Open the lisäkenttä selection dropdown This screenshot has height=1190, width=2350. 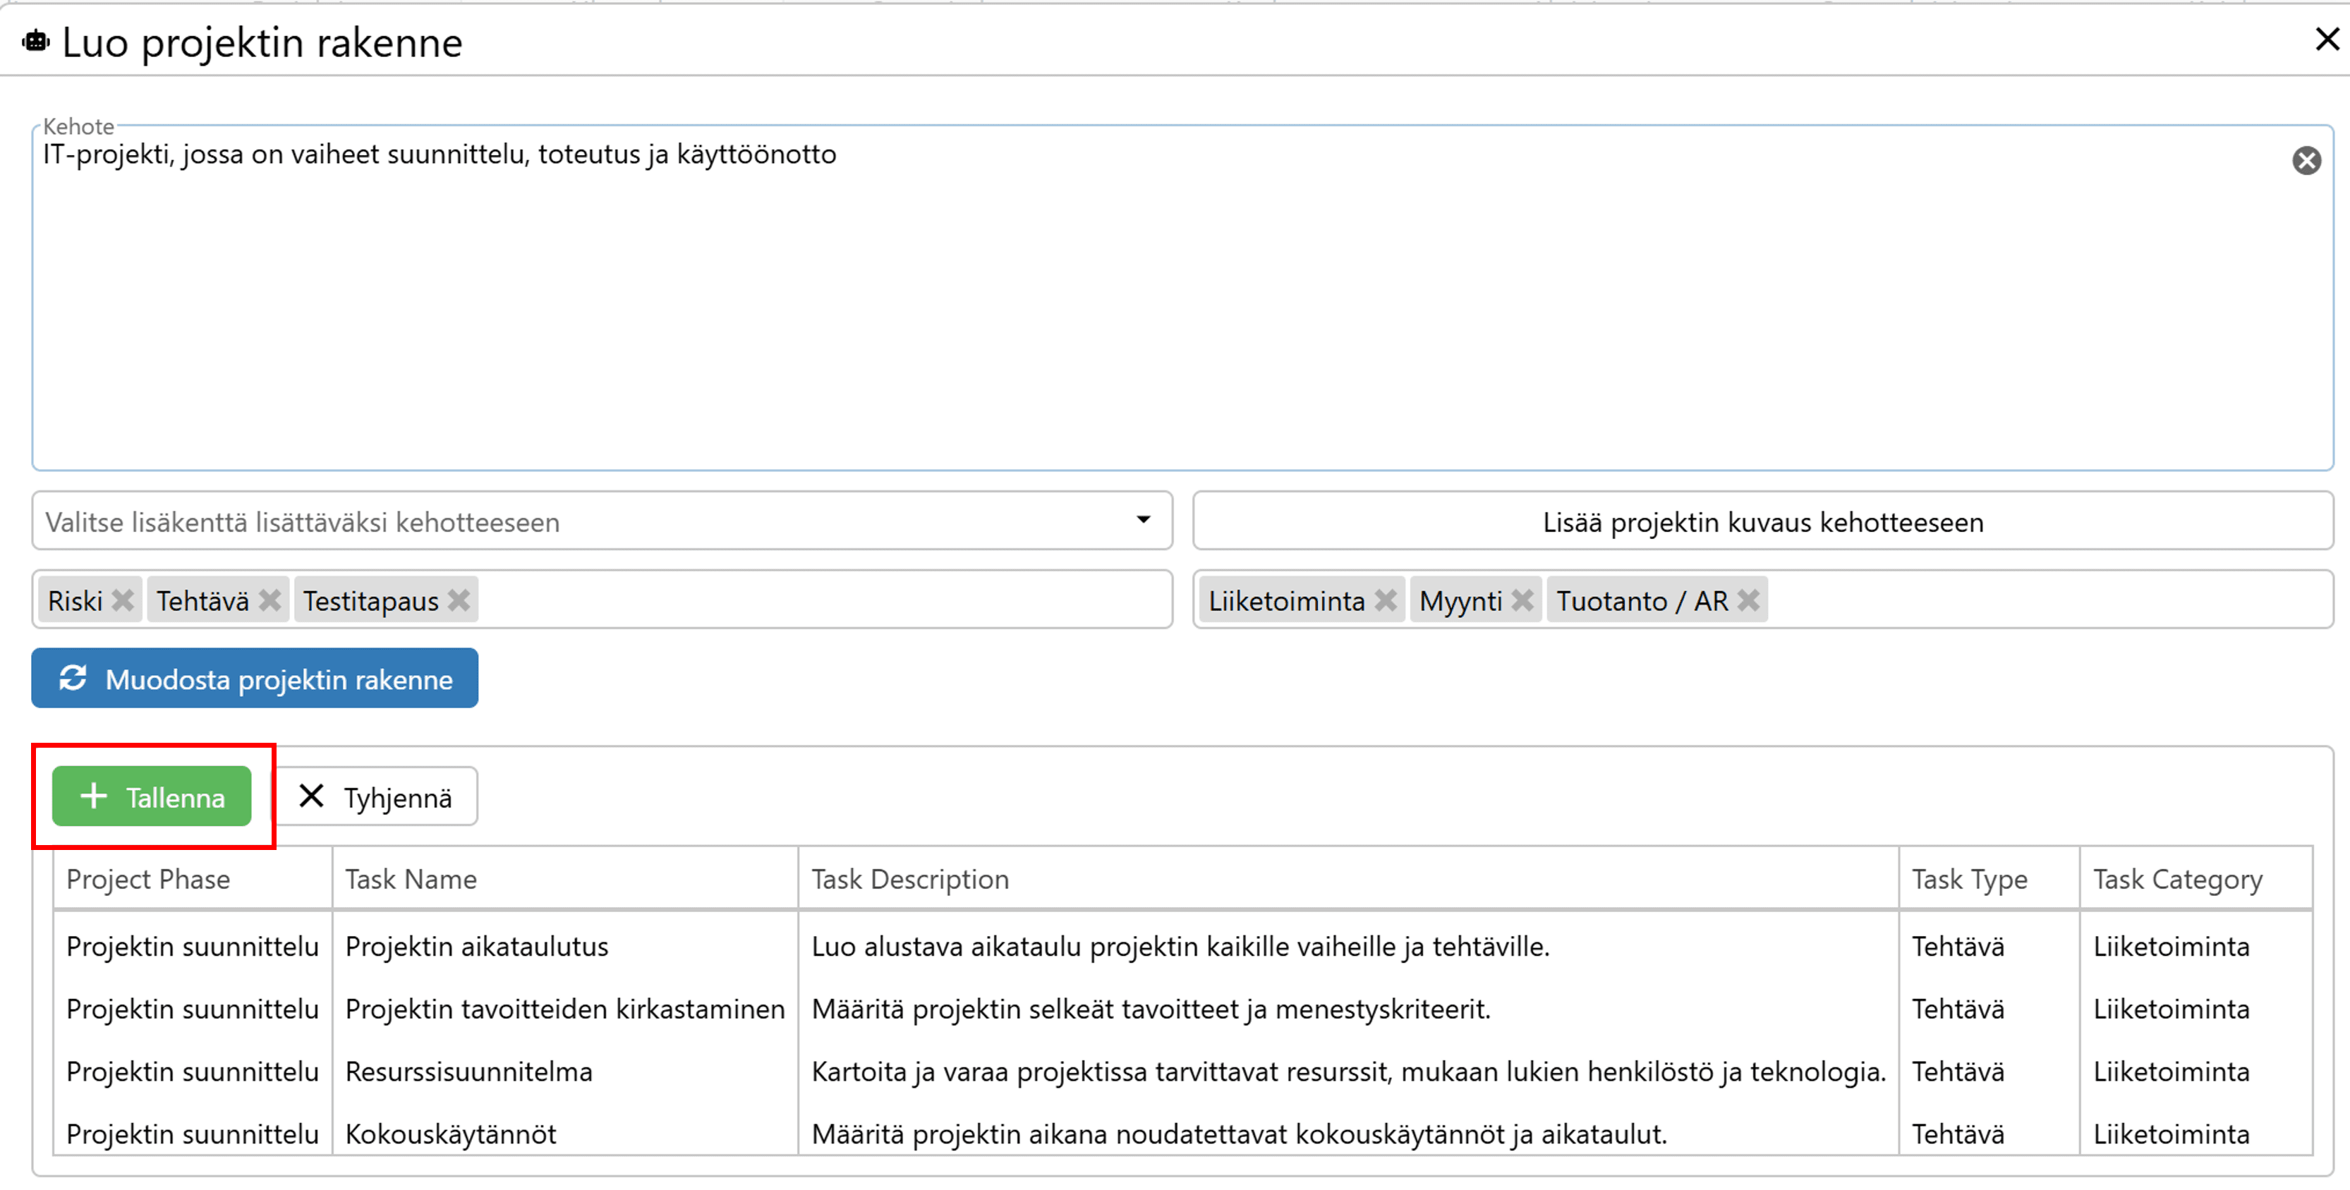[584, 521]
